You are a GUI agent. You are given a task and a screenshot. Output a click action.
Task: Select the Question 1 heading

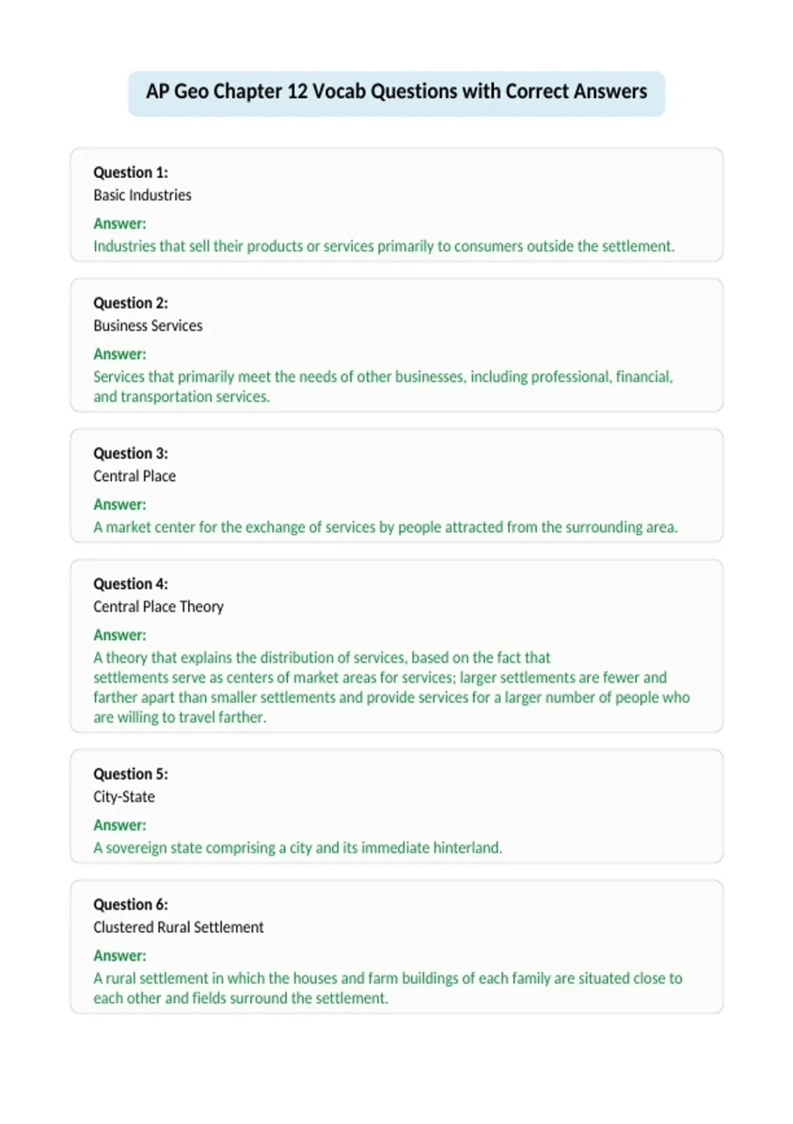131,173
